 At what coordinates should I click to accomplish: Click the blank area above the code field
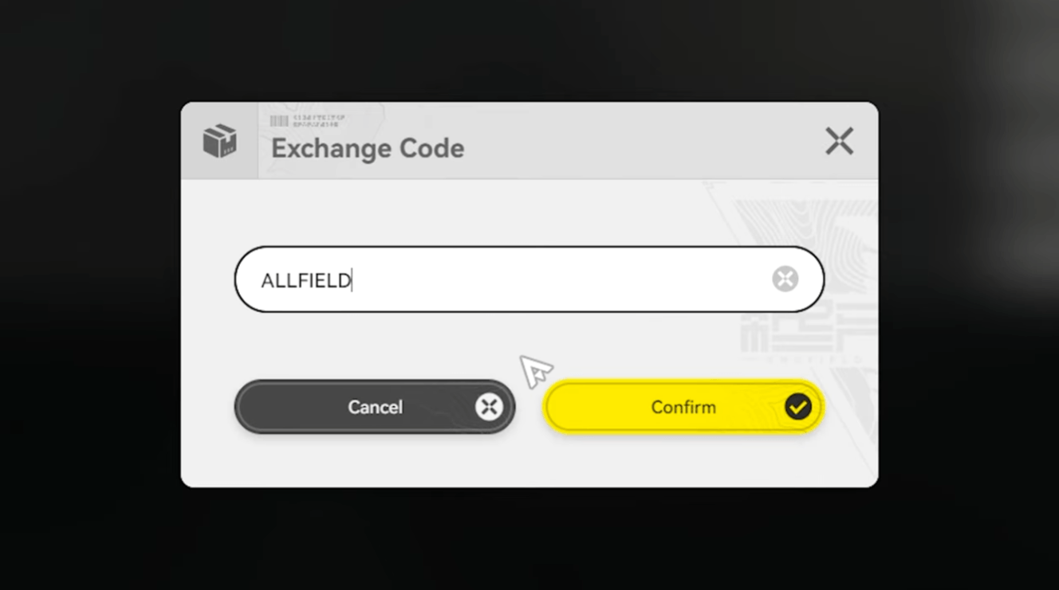click(x=478, y=211)
